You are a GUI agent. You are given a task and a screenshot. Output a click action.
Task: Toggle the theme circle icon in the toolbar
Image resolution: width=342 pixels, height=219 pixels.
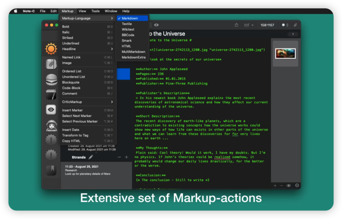[x=283, y=25]
